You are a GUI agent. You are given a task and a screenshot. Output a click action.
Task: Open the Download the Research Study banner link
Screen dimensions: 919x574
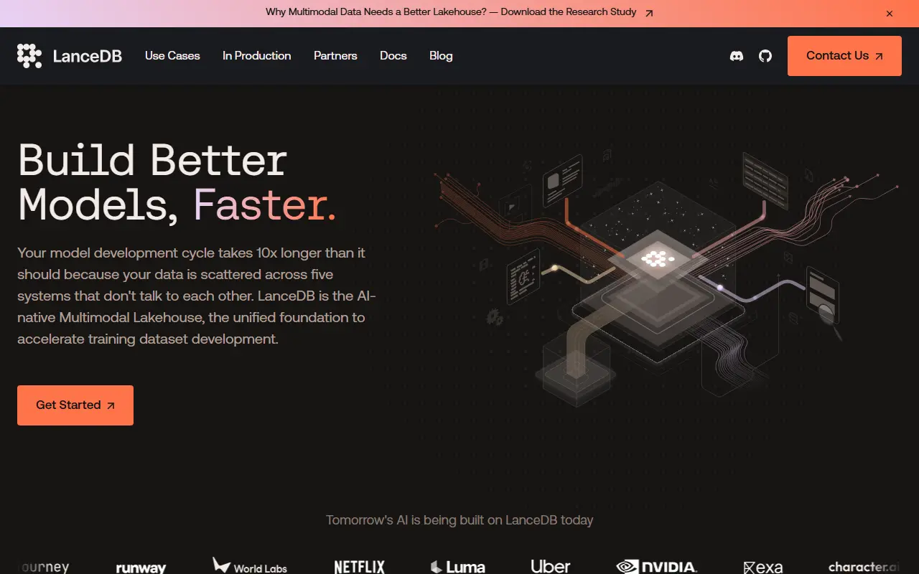click(x=459, y=12)
